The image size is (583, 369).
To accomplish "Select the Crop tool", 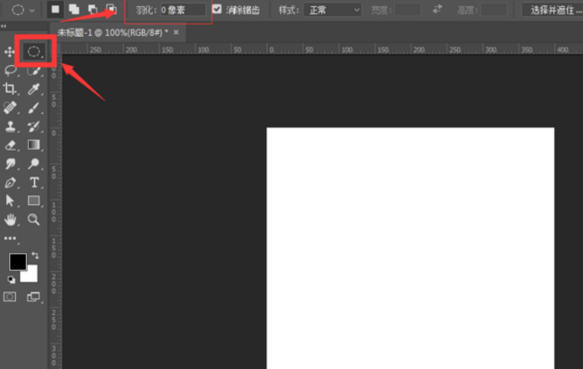I will pos(10,89).
